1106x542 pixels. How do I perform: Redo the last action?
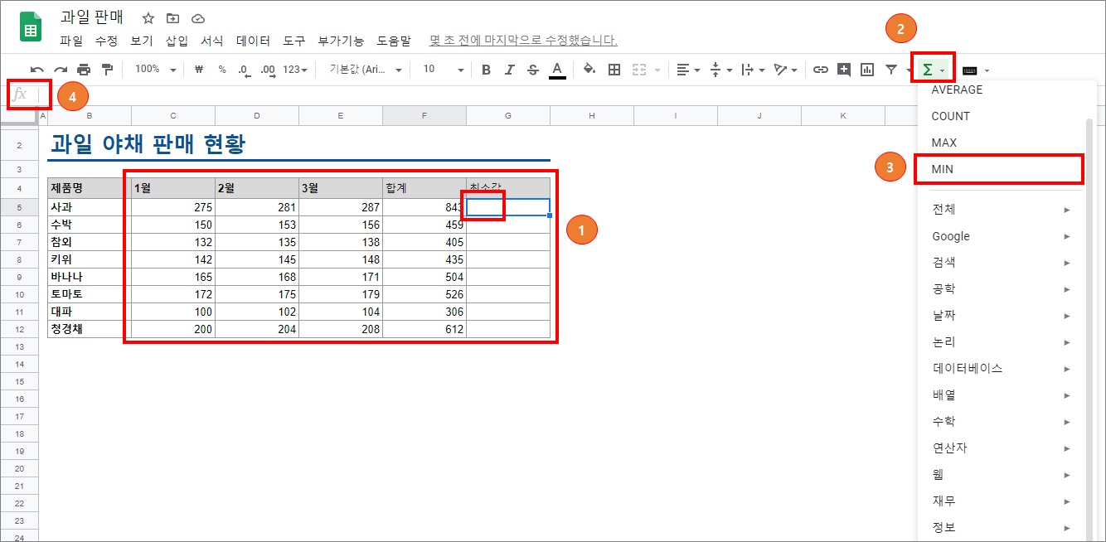[61, 70]
